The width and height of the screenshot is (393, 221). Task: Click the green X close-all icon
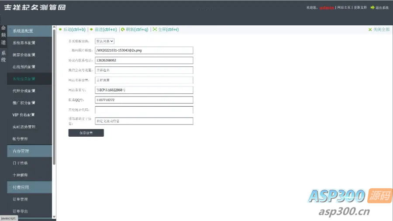[370, 30]
